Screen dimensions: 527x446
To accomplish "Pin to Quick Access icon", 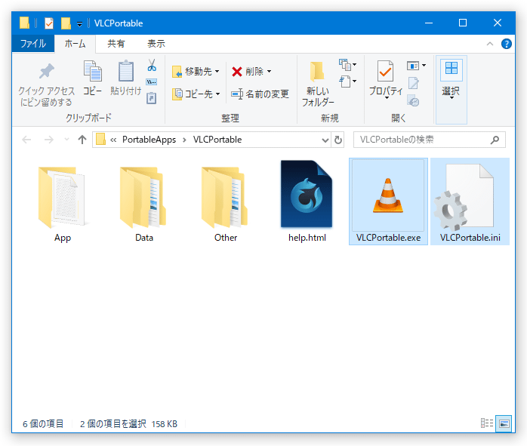I will click(46, 71).
